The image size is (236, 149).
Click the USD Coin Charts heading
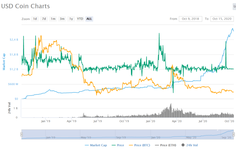25,6
